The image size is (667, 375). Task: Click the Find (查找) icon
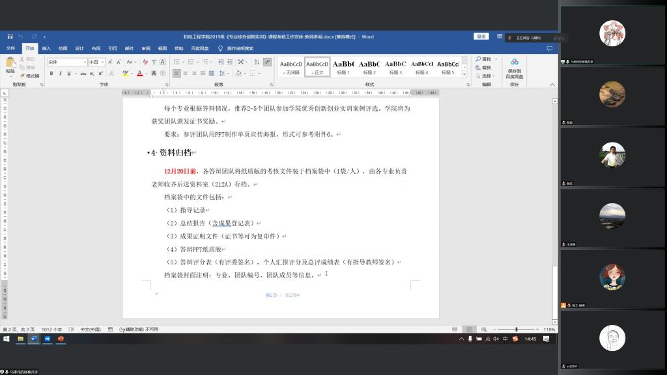coord(483,59)
